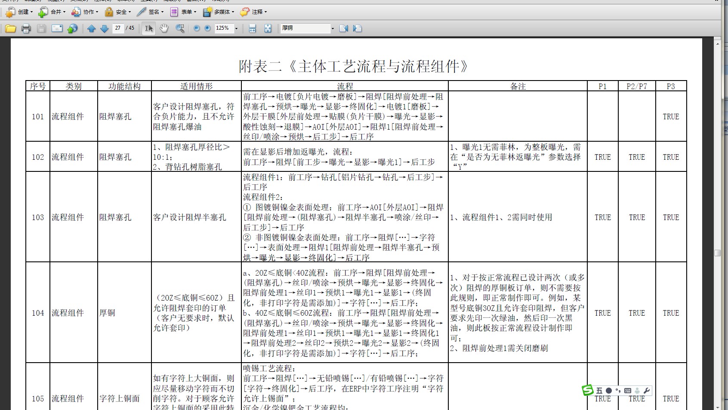The width and height of the screenshot is (728, 410).
Task: Click the page number field showing 27
Action: pos(118,28)
